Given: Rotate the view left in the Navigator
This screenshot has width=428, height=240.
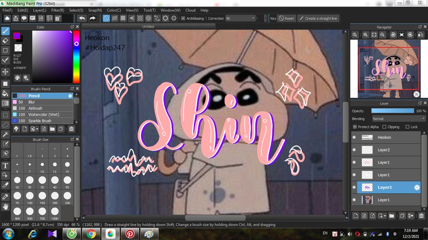Looking at the screenshot, I should pyautogui.click(x=393, y=35).
